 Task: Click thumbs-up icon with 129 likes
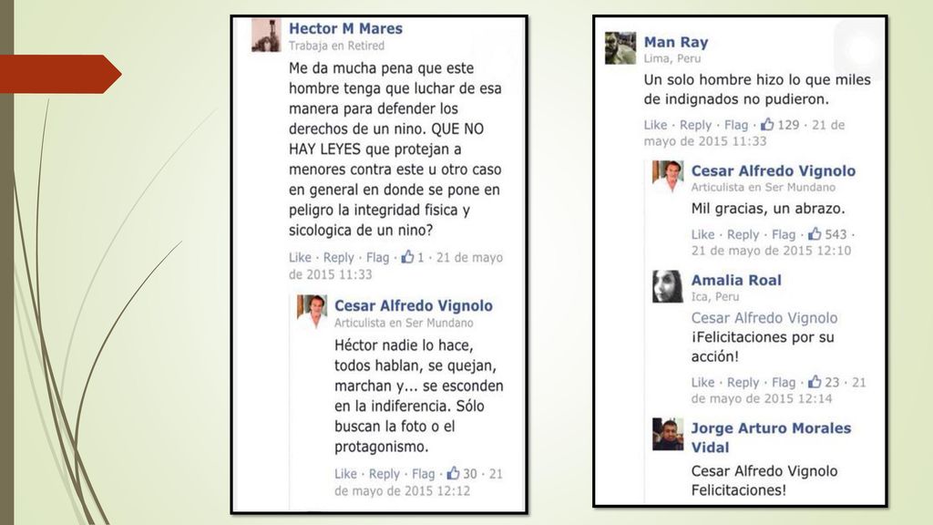767,124
